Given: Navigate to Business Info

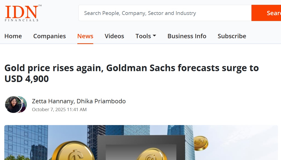Looking at the screenshot, I should click(x=187, y=36).
